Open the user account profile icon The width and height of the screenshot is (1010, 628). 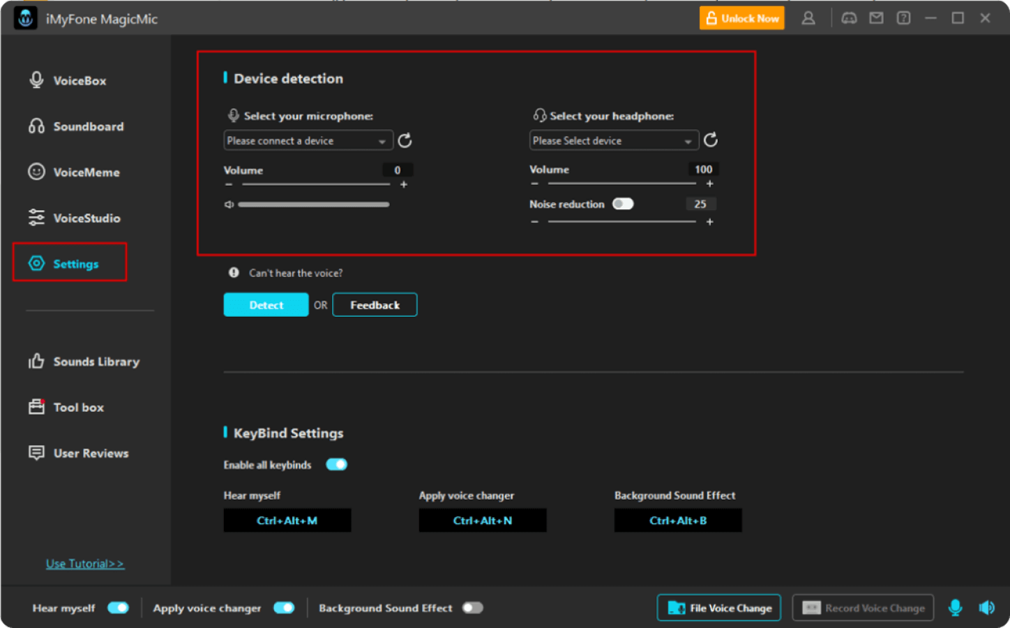(x=808, y=18)
